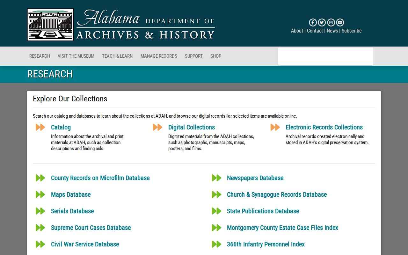Screen dimensions: 408x255
Task: Open the Support menu item
Action: click(194, 56)
